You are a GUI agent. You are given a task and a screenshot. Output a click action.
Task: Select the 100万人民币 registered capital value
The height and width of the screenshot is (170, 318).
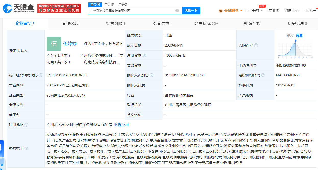(175, 55)
